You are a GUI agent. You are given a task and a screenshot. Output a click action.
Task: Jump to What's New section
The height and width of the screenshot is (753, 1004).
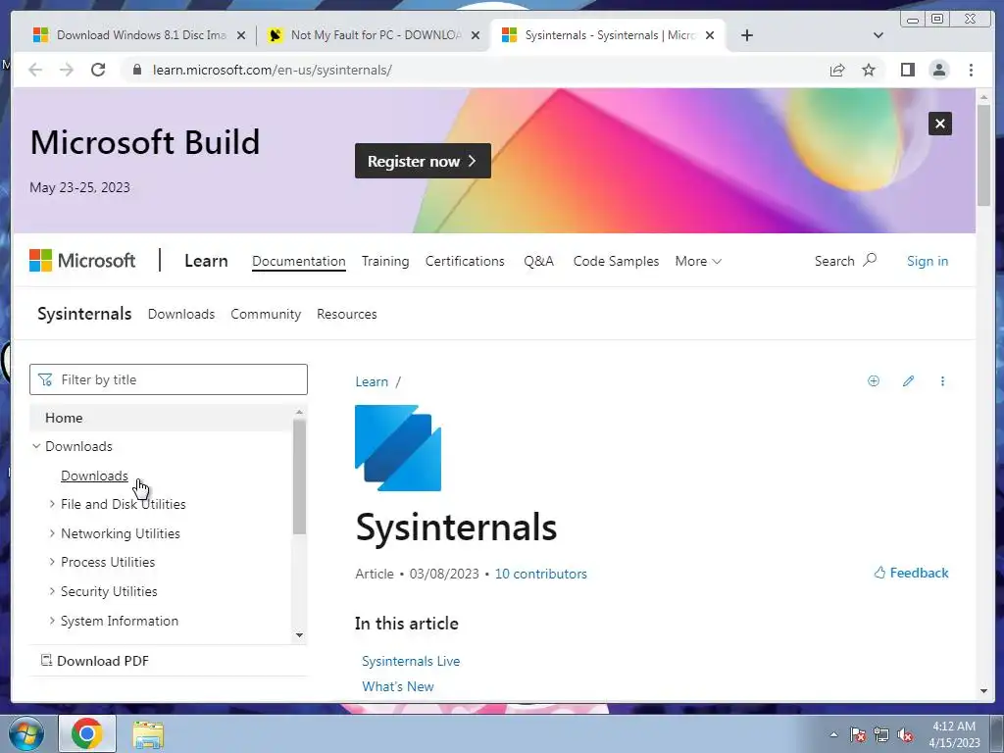(x=398, y=686)
